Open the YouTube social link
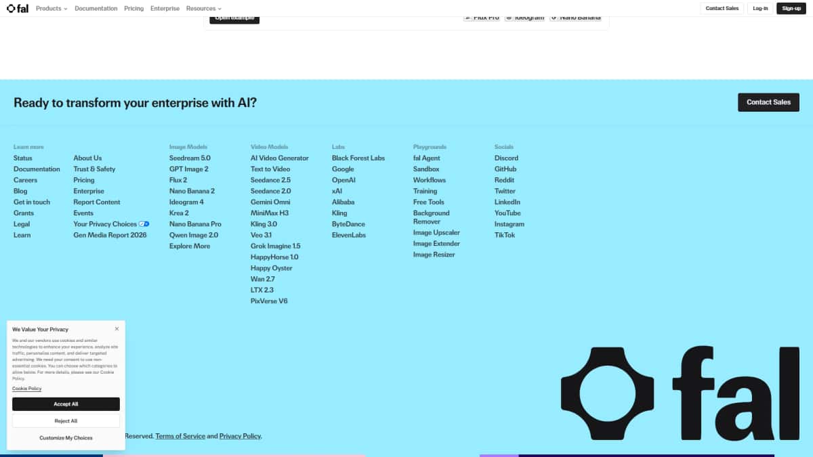Screen dimensions: 813x457 [507, 213]
